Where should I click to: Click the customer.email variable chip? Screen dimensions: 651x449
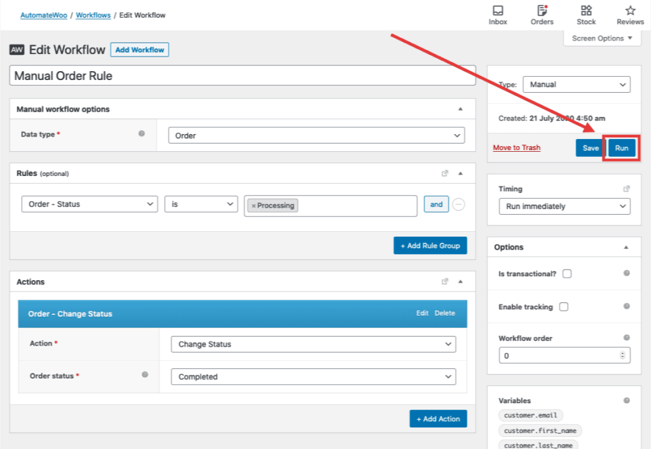pos(530,415)
